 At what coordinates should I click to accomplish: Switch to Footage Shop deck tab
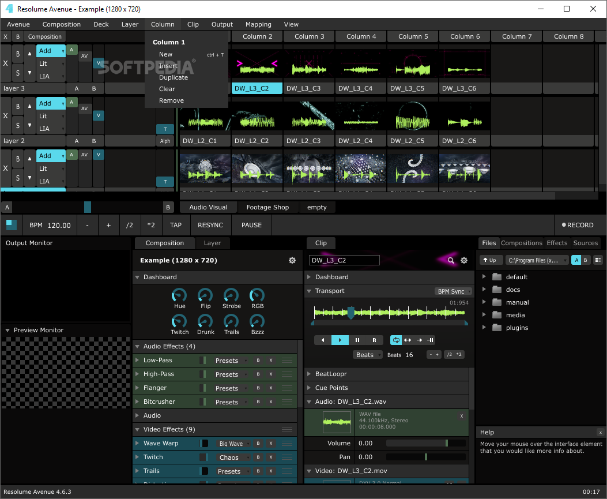pos(267,207)
